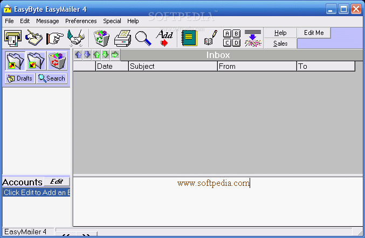This screenshot has height=238, width=365.
Task: Click the Search button in the side panel
Action: pos(52,78)
